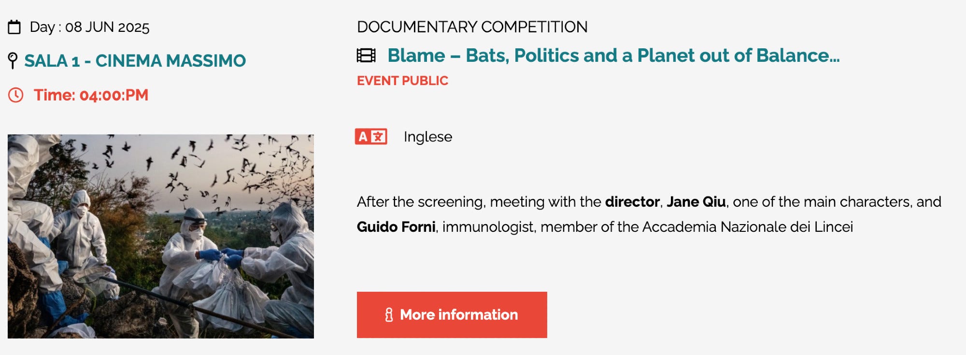Click the bold word director
The image size is (966, 355).
point(632,201)
